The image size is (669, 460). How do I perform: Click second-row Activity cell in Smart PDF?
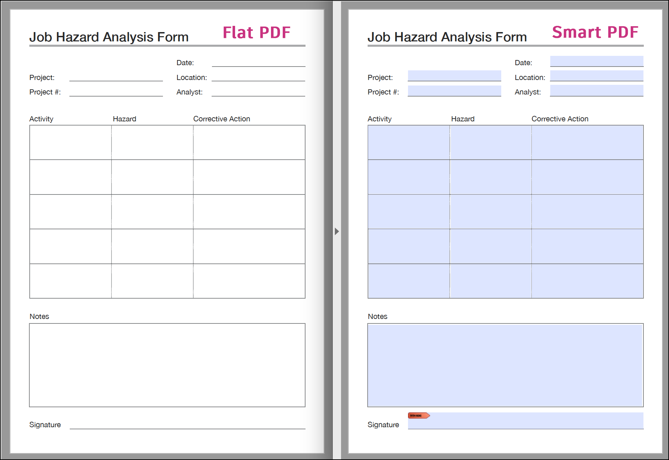(409, 177)
